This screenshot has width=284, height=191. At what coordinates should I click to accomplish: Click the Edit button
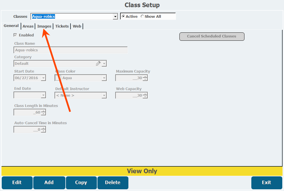(17, 182)
